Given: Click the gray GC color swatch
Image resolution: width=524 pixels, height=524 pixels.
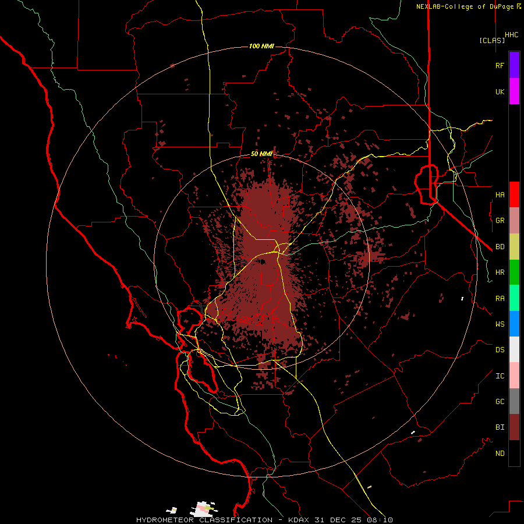Looking at the screenshot, I should [514, 401].
